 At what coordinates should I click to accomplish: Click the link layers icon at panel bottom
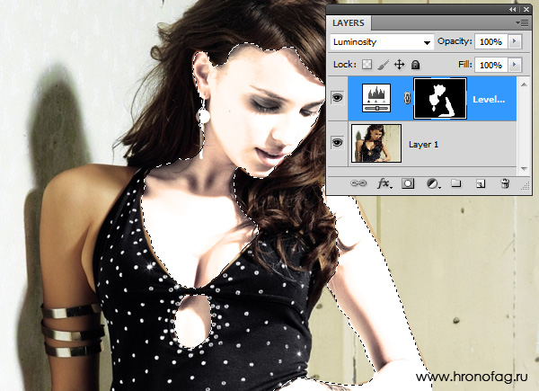(x=358, y=183)
